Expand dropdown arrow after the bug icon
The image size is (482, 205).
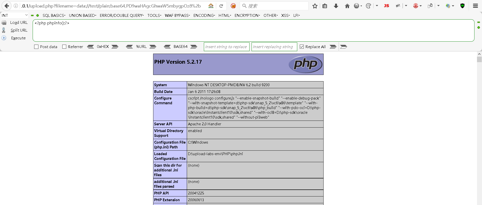(x=406, y=6)
